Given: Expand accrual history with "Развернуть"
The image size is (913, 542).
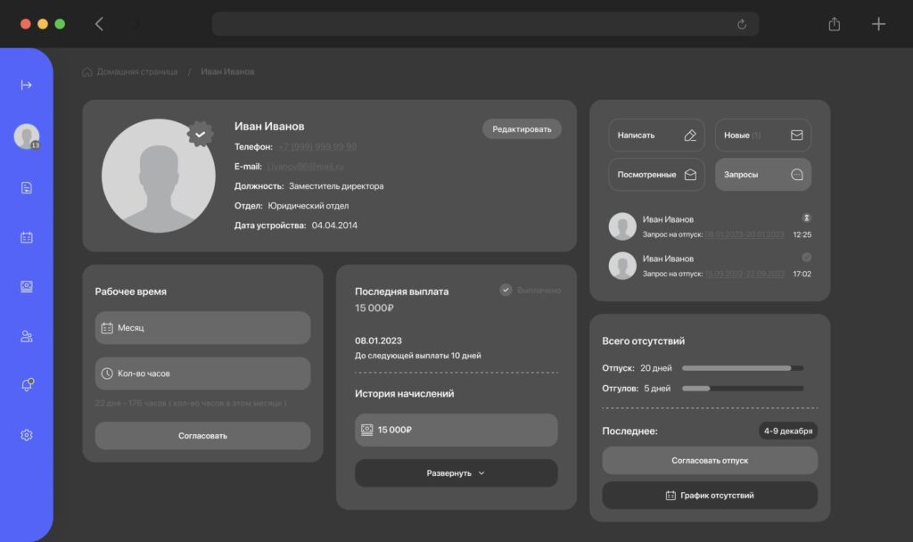Looking at the screenshot, I should click(456, 473).
